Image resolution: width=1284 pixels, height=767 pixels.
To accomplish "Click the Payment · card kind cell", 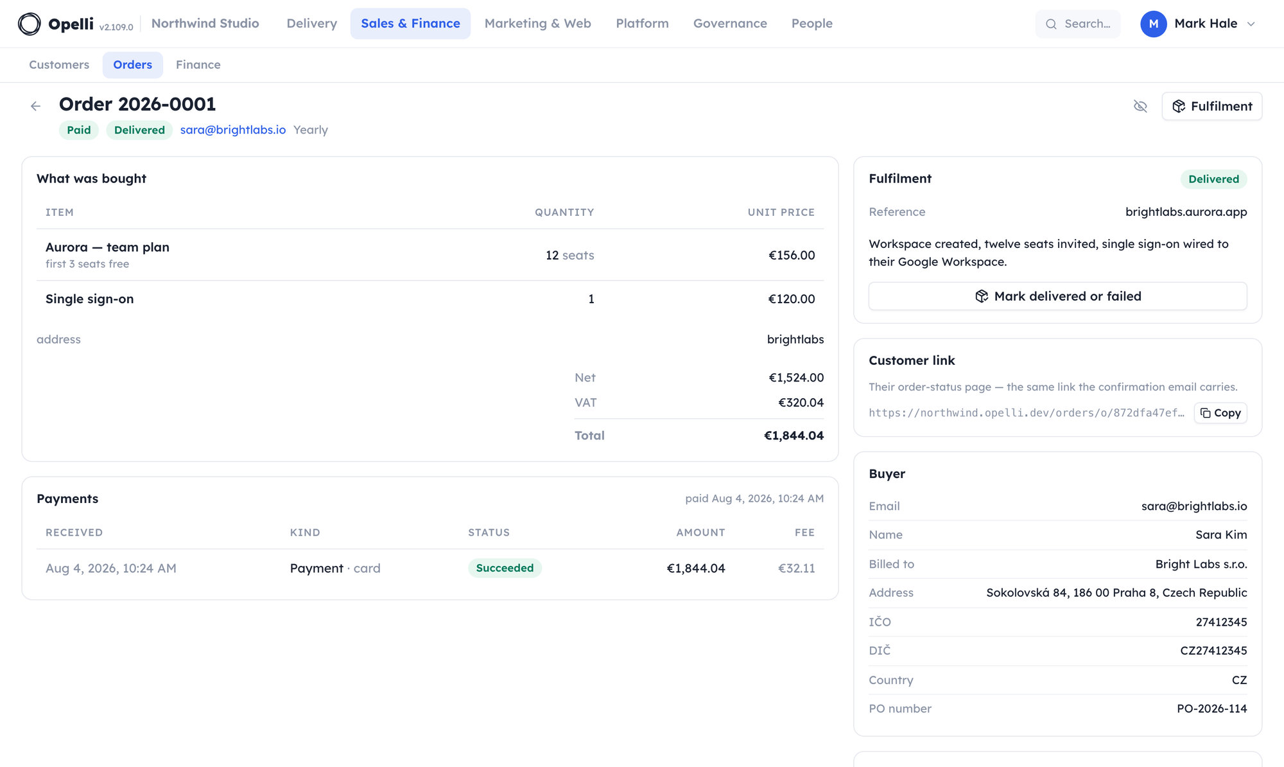I will (335, 569).
